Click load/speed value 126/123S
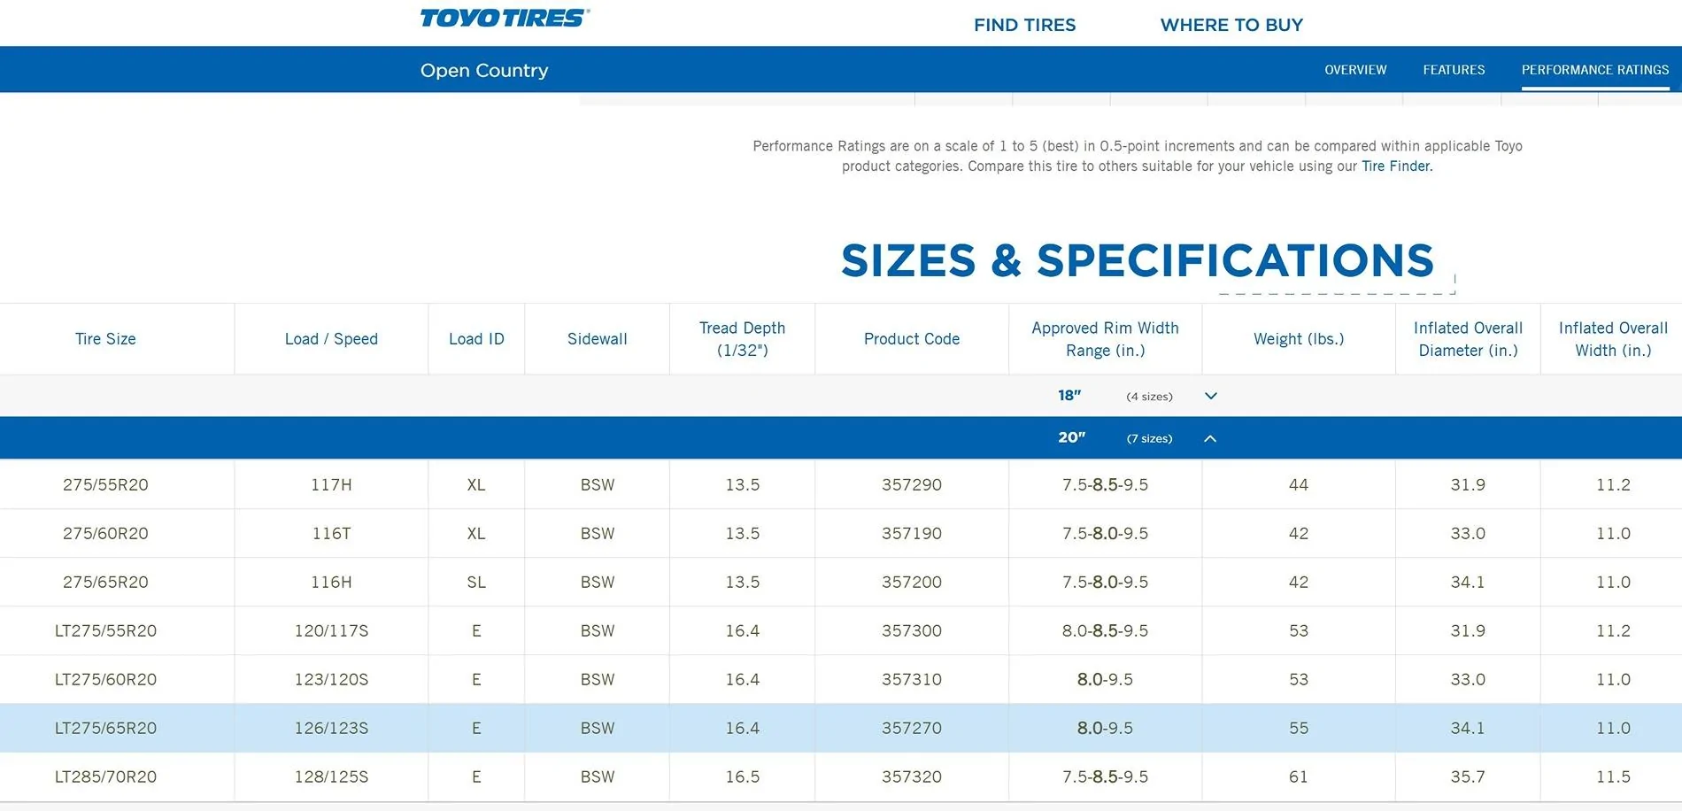1682x811 pixels. pyautogui.click(x=331, y=728)
